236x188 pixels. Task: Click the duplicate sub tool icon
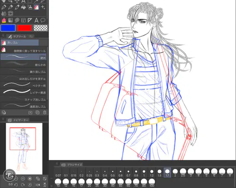(37, 113)
